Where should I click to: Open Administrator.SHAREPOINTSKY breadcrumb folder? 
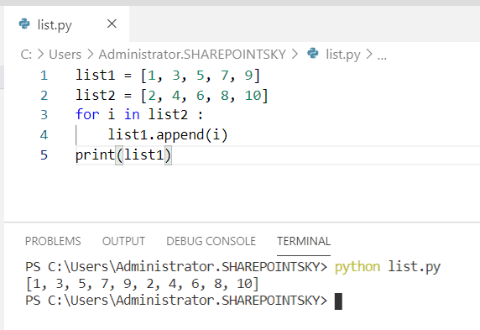tap(192, 55)
